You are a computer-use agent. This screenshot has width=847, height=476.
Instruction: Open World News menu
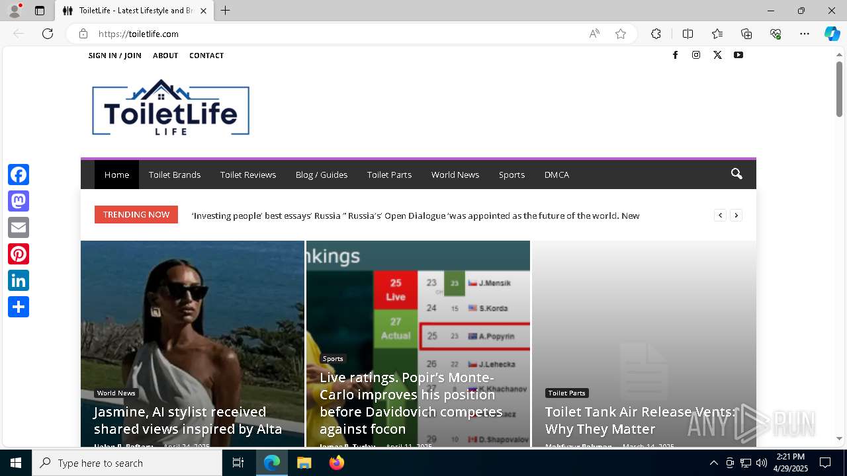click(455, 175)
